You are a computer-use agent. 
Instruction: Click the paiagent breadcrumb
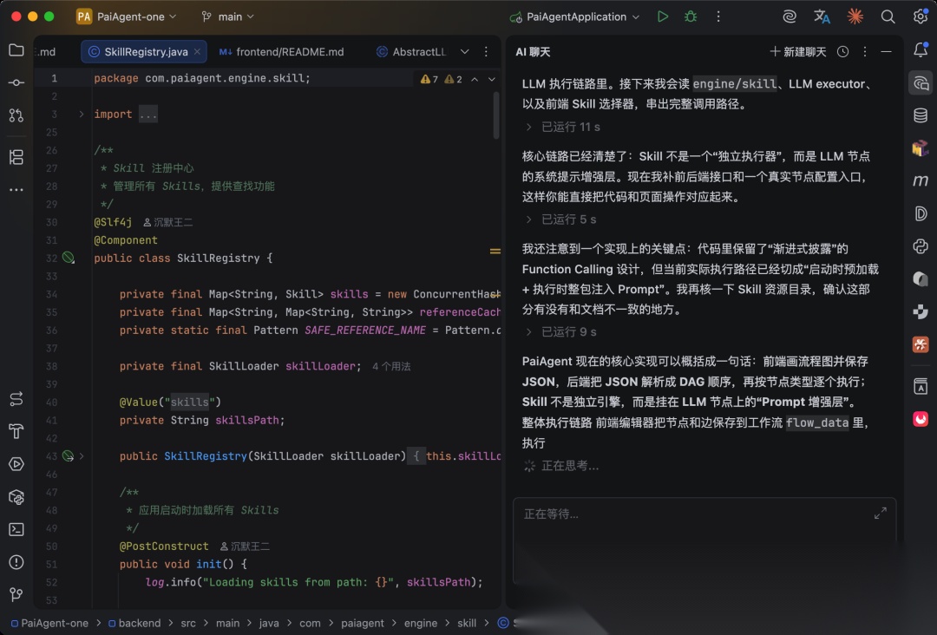362,623
